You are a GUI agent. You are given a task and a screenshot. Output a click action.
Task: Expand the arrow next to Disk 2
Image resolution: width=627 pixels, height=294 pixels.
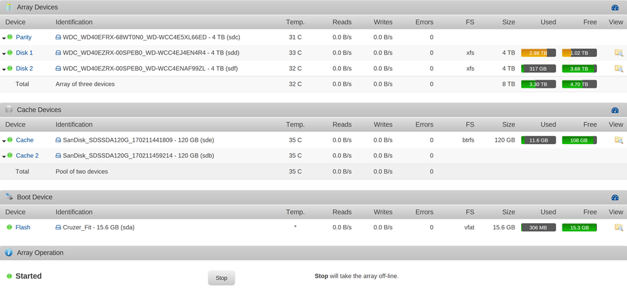pyautogui.click(x=4, y=70)
